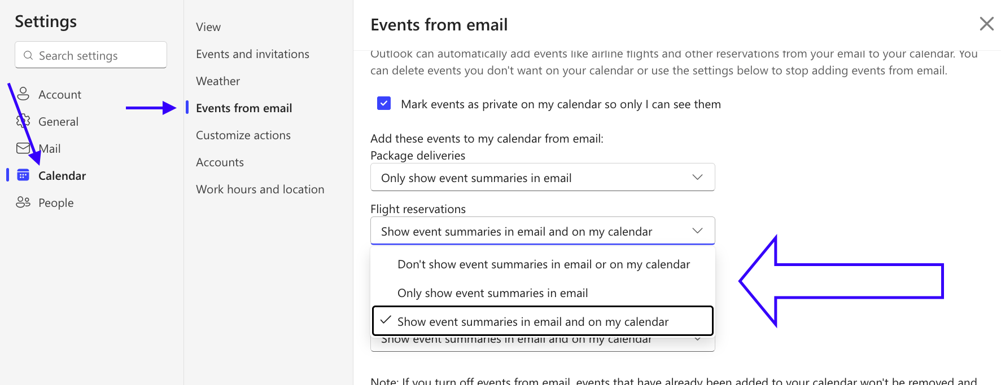Go to Weather settings section
This screenshot has height=385, width=1001.
[x=218, y=81]
